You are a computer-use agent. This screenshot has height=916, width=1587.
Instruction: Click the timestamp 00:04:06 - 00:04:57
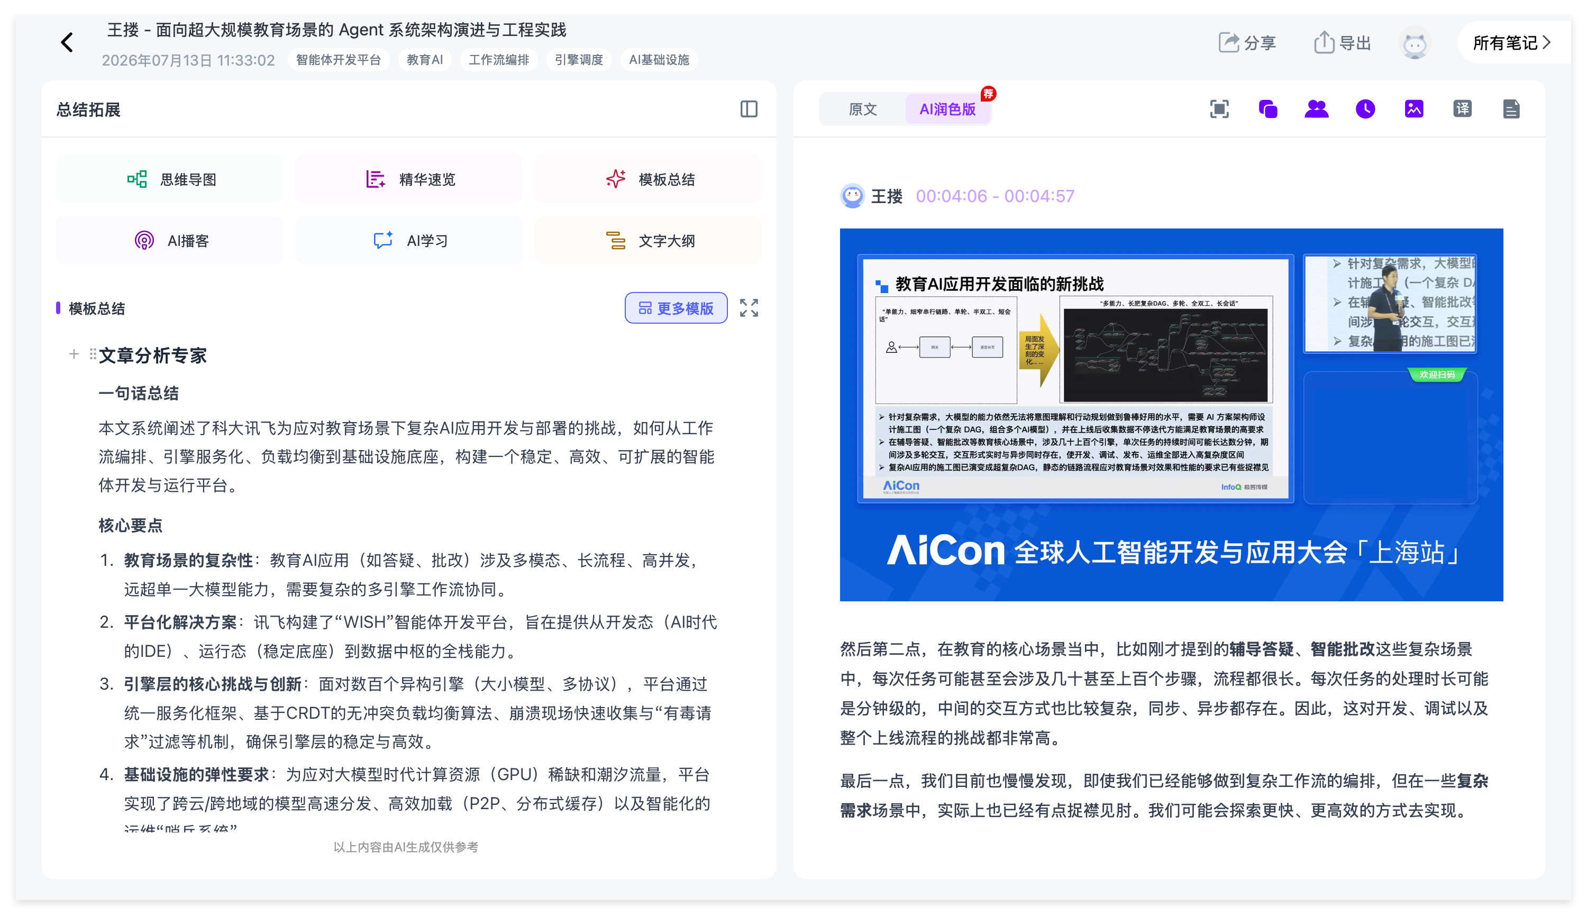994,196
